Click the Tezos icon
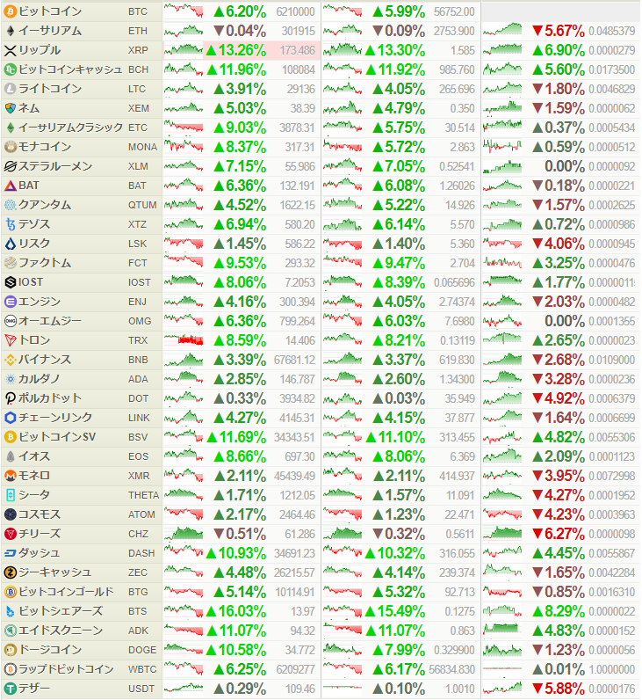 (10, 224)
